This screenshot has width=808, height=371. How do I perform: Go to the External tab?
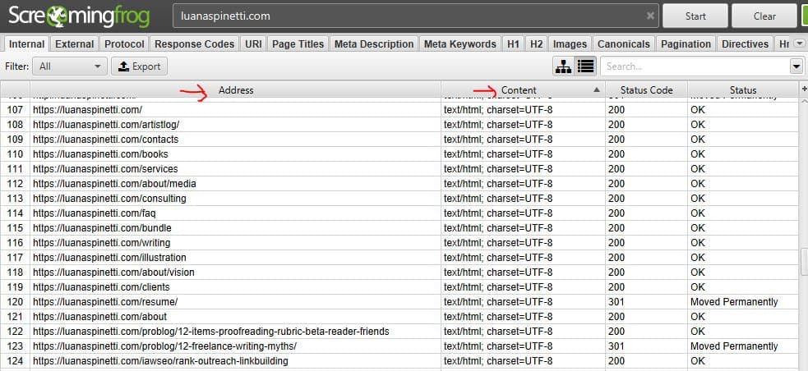[x=75, y=44]
